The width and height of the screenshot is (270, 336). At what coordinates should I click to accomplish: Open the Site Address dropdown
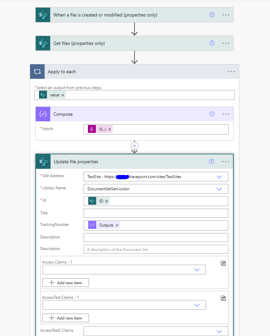(219, 177)
